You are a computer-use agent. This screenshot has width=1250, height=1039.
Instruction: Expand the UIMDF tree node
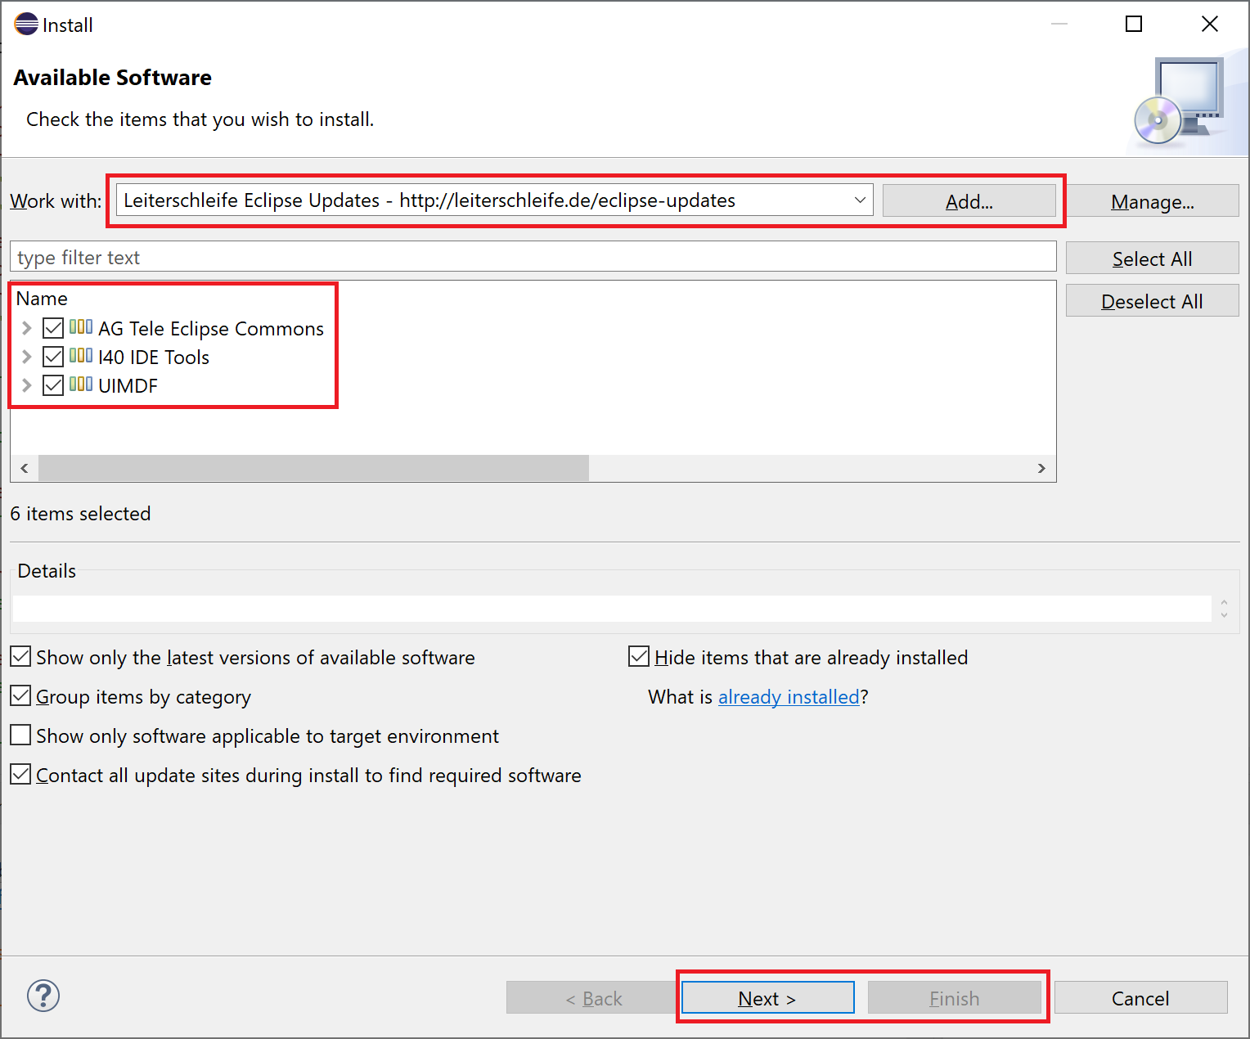26,385
